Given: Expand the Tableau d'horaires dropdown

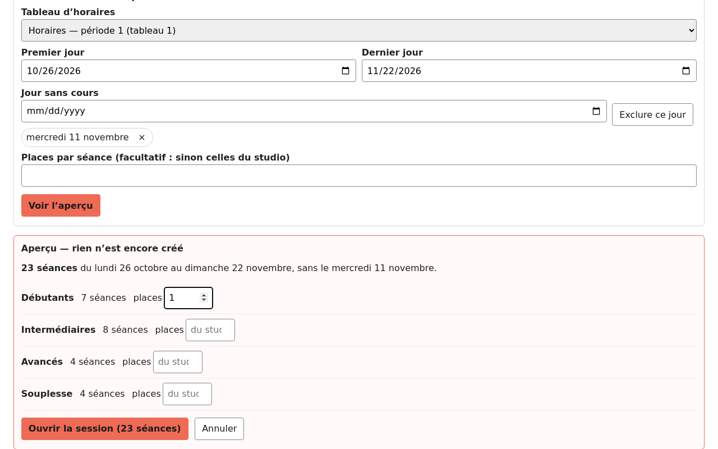Looking at the screenshot, I should [x=359, y=30].
